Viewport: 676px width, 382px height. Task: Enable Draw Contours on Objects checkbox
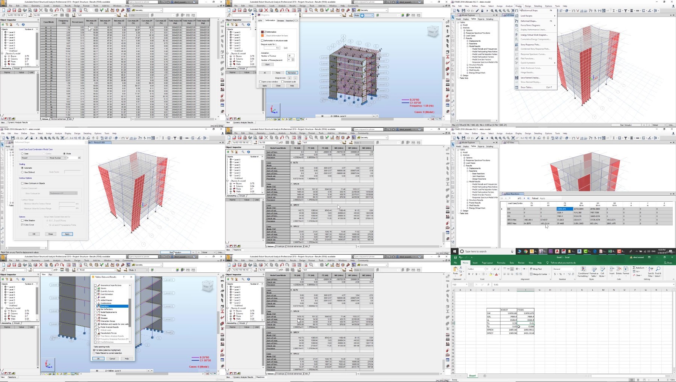[x=22, y=183]
